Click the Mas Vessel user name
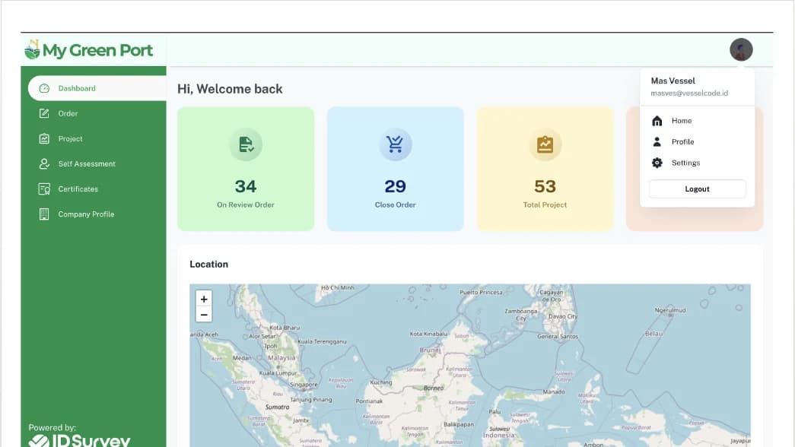Screen dimensions: 795x447 click(x=673, y=81)
